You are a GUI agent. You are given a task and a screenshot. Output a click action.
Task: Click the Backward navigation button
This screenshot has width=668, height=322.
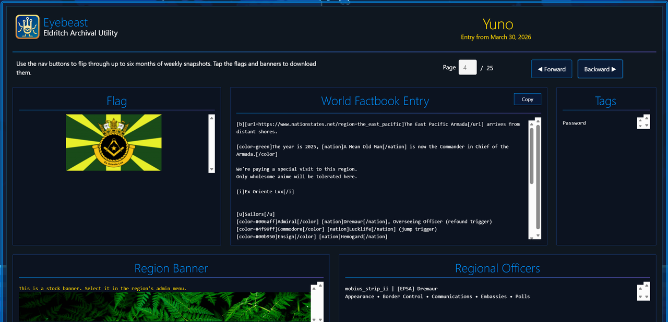(x=600, y=69)
